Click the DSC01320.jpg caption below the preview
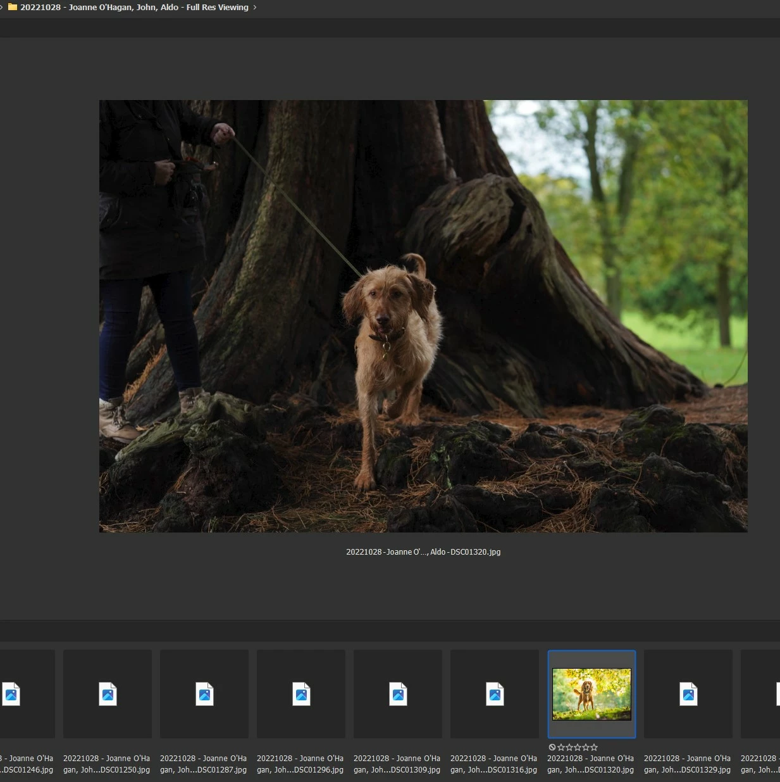Image resolution: width=780 pixels, height=782 pixels. click(x=423, y=552)
